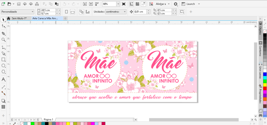267x125 pixels.
Task: Select the Polygon tool
Action: [3, 72]
